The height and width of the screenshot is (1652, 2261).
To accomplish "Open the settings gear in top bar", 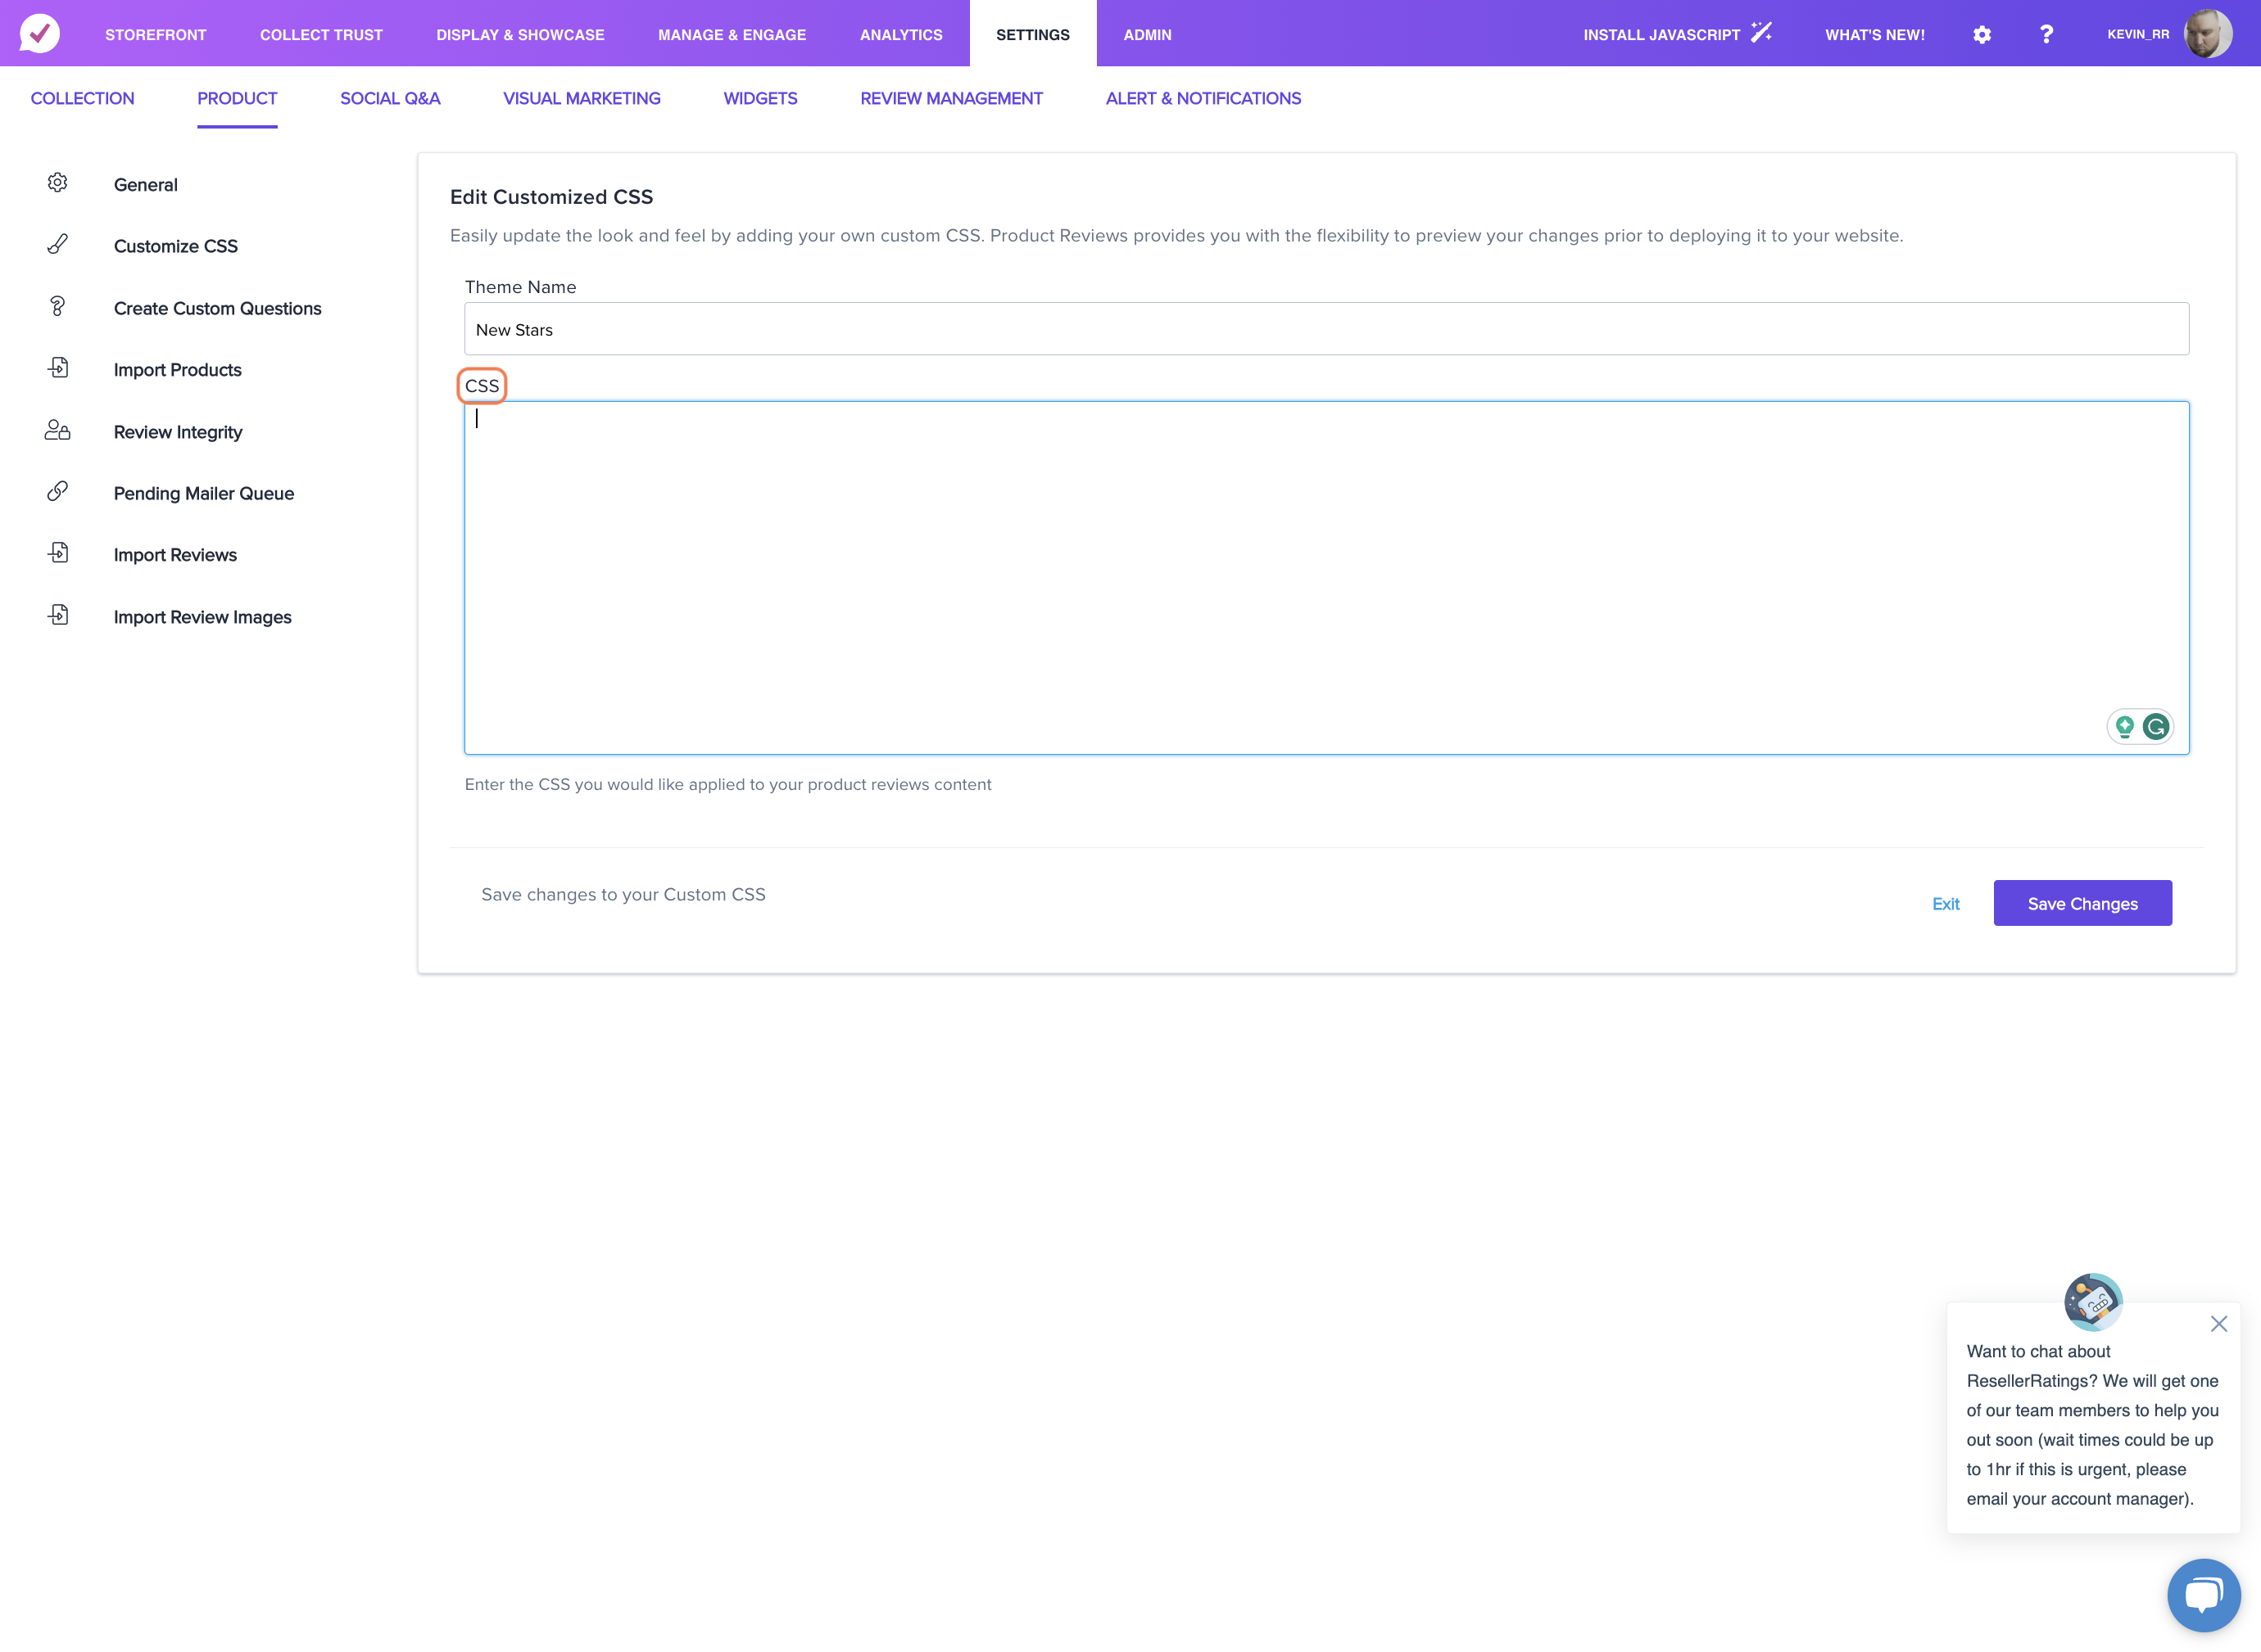I will tap(1982, 34).
